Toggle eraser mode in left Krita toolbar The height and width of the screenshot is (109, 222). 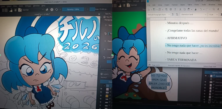pos(47,10)
